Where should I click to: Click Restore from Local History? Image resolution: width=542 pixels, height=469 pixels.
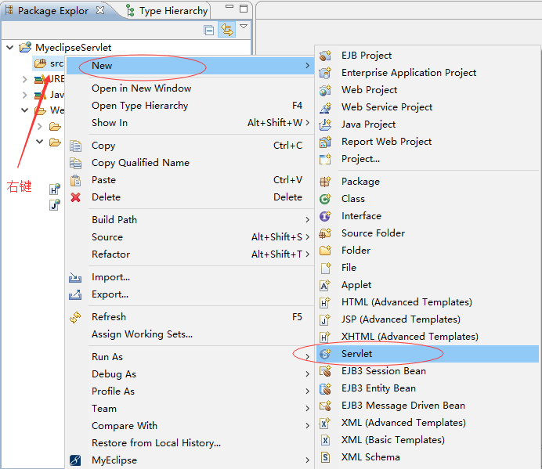[156, 443]
